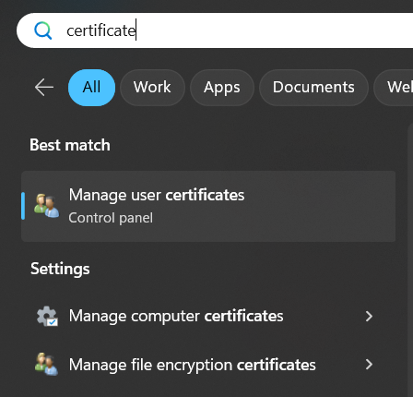Switch to the Documents filter tab
The width and height of the screenshot is (413, 397).
[313, 88]
